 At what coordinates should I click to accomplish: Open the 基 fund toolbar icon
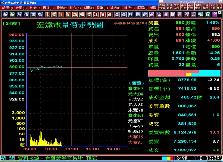[152, 14]
